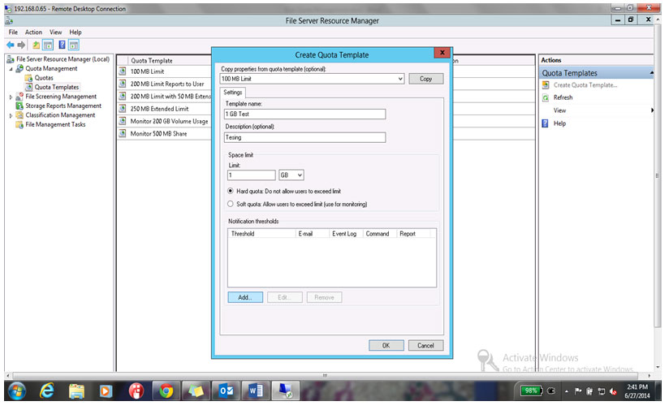Click the Template name input field
The image size is (669, 410).
click(304, 114)
